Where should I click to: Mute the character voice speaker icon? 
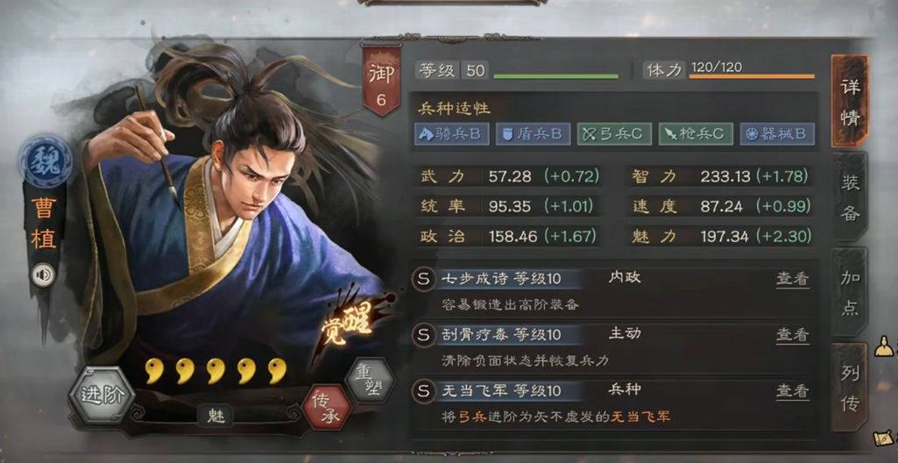click(44, 275)
